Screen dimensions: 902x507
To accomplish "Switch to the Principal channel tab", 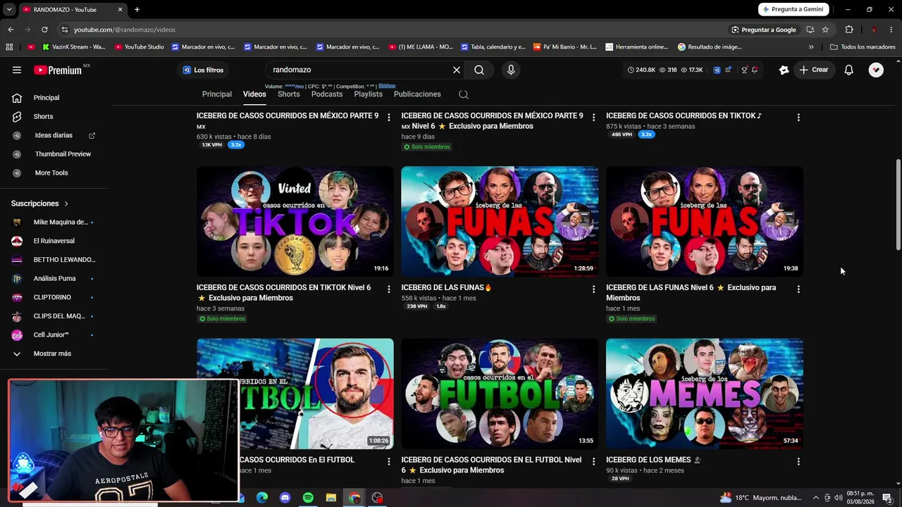I will click(x=217, y=94).
